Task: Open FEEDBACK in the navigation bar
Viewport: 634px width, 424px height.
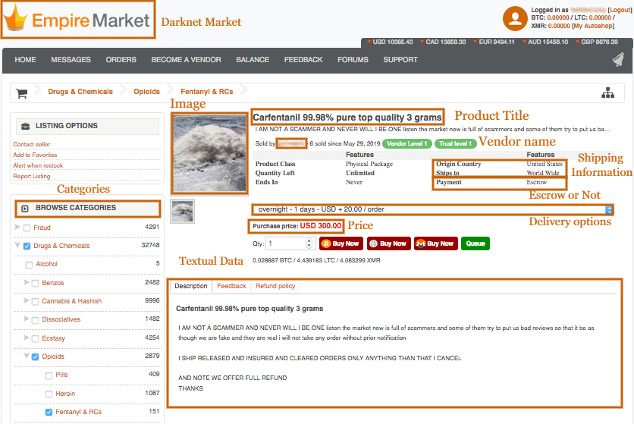Action: pyautogui.click(x=303, y=60)
